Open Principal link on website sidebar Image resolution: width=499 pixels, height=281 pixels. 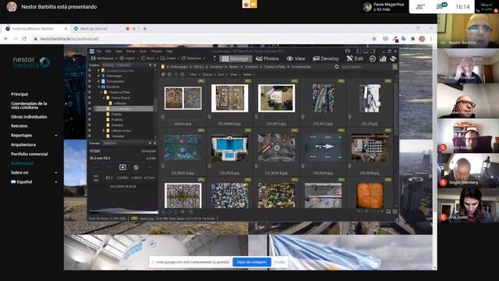pyautogui.click(x=19, y=94)
